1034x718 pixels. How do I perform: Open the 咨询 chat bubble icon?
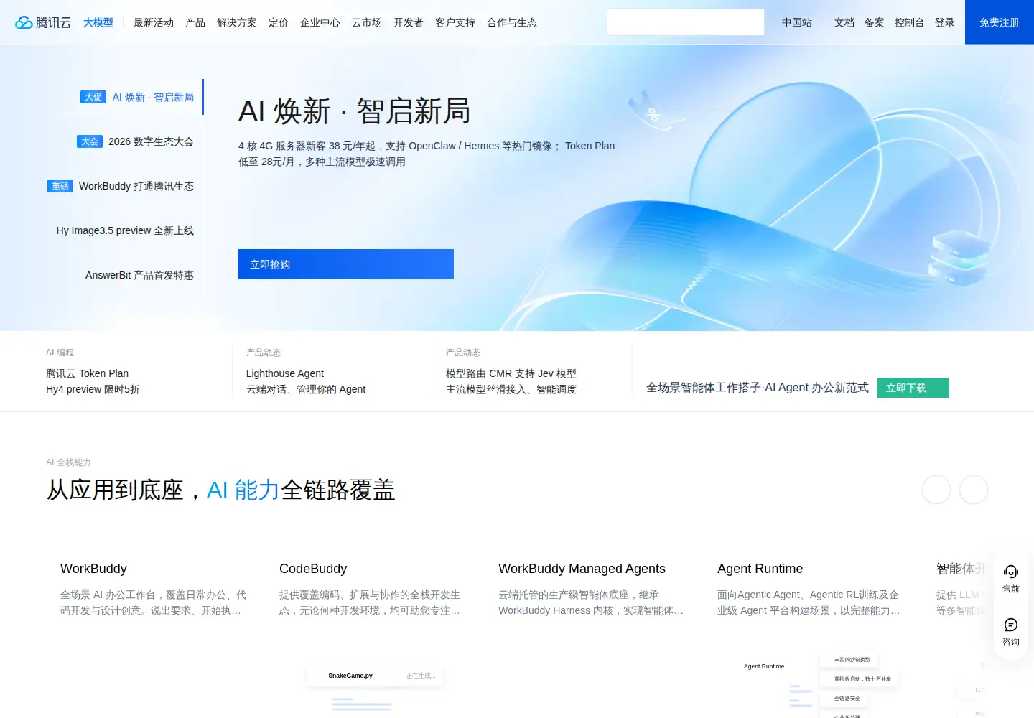pyautogui.click(x=1011, y=632)
